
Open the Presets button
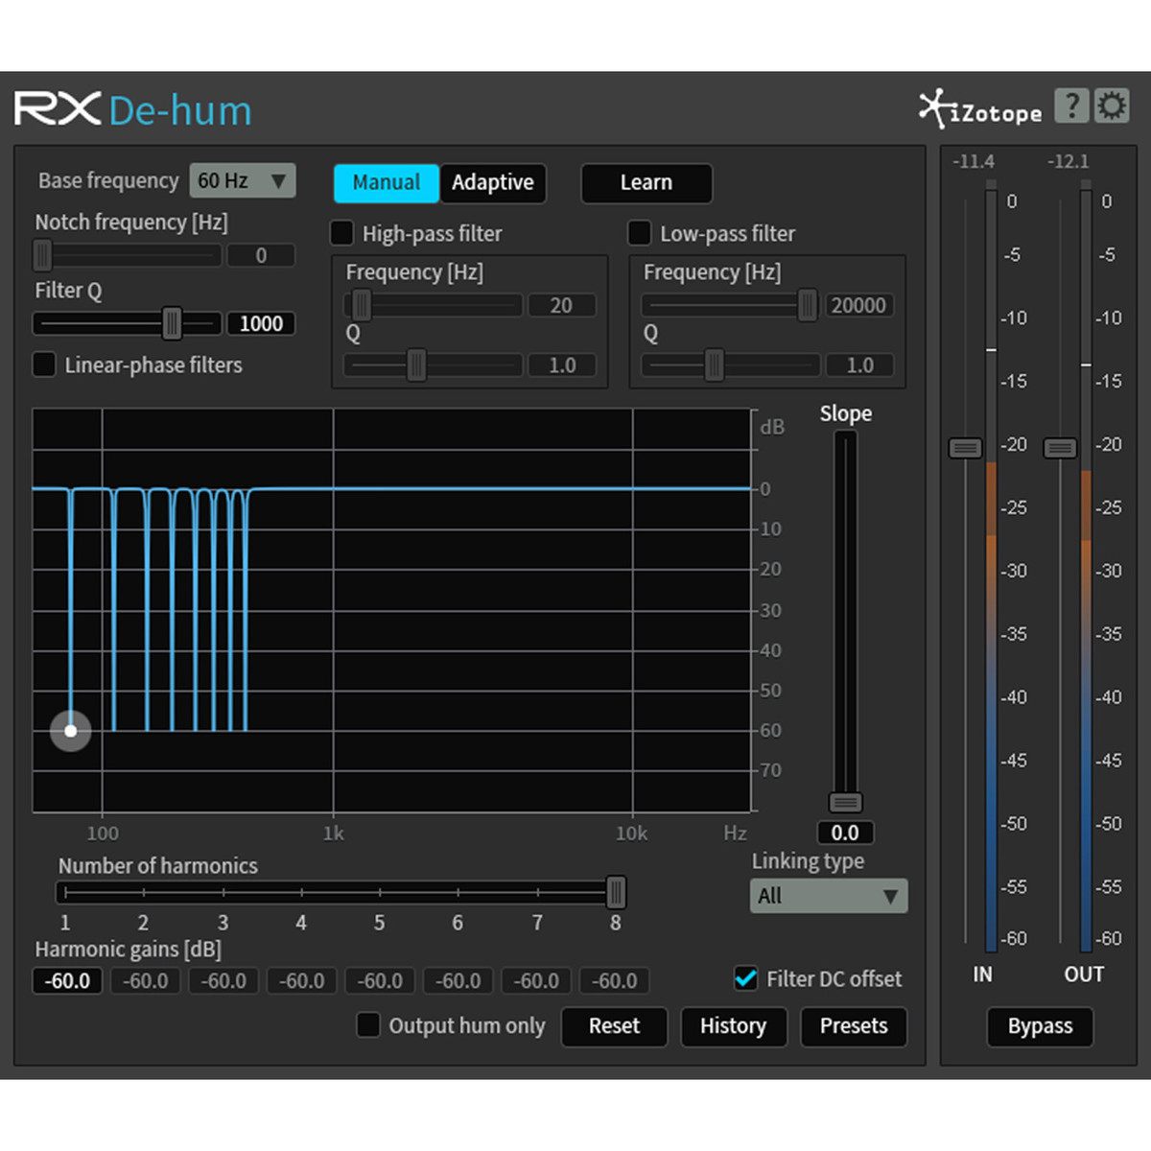pyautogui.click(x=854, y=1026)
